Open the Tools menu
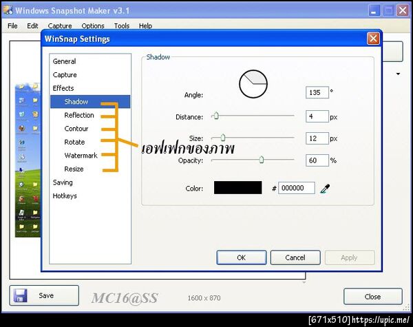Image resolution: width=413 pixels, height=327 pixels. pos(122,26)
